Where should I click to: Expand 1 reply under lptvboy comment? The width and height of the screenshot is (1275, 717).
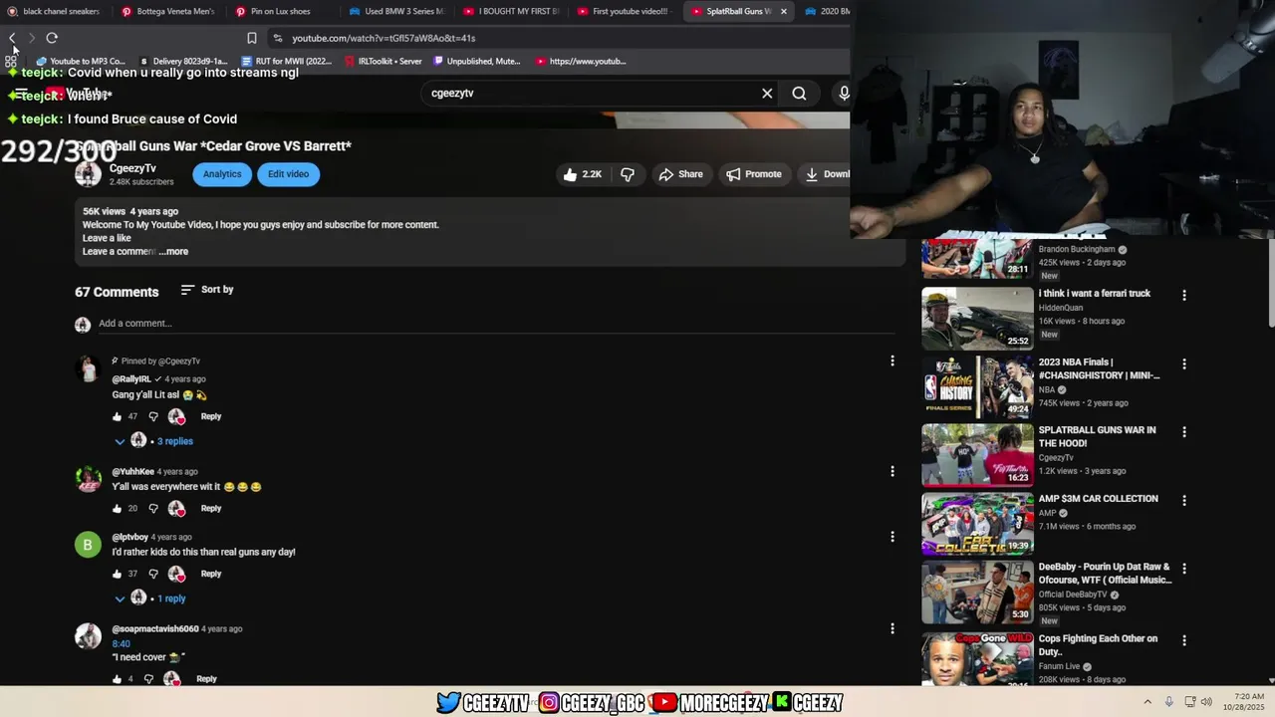coord(149,598)
